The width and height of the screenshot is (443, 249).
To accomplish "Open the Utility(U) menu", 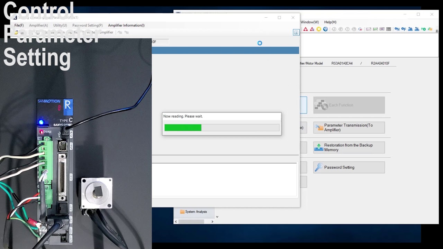I will pyautogui.click(x=60, y=25).
